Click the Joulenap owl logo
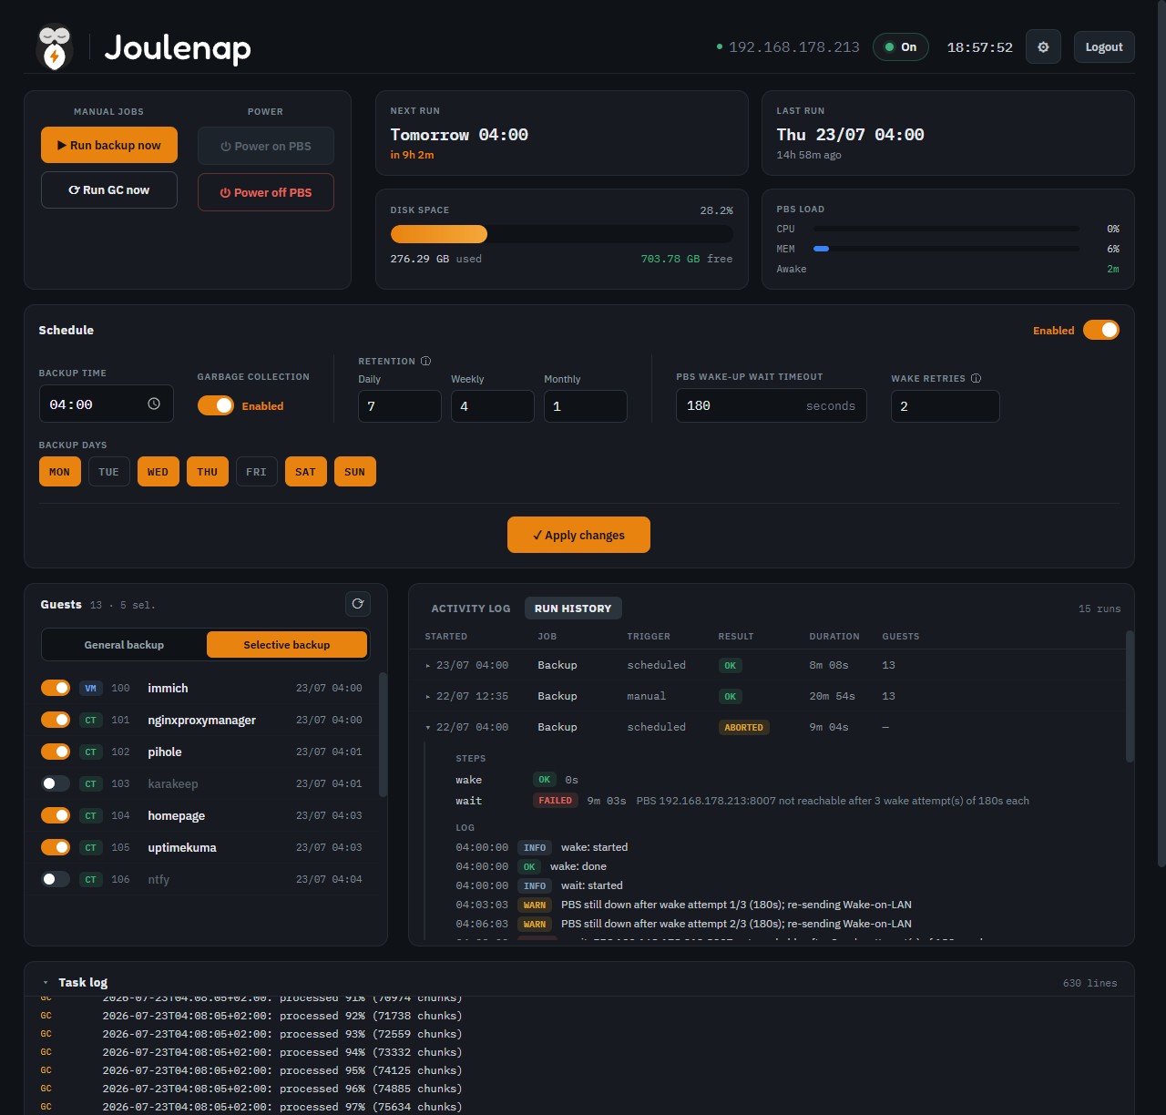The width and height of the screenshot is (1166, 1115). tap(54, 46)
